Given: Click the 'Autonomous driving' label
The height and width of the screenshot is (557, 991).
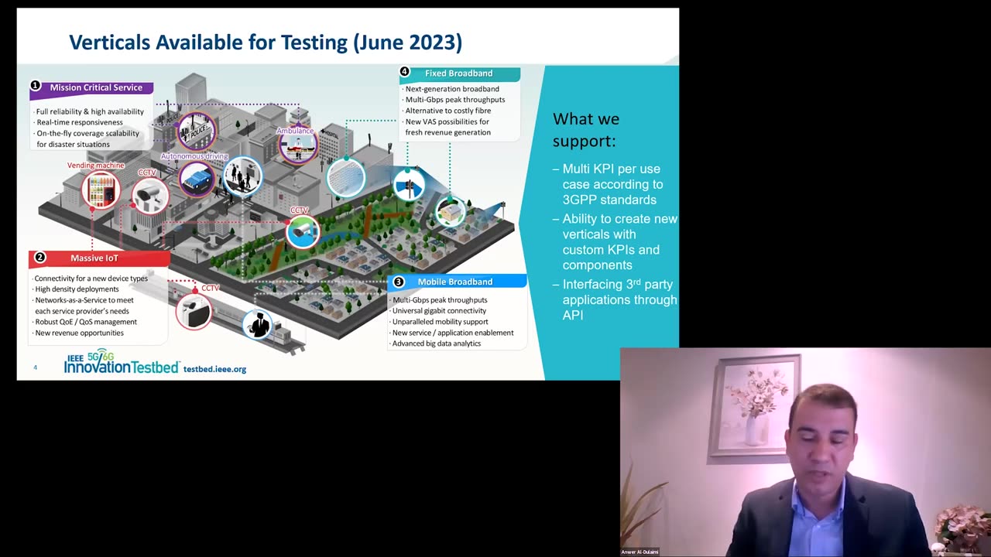Looking at the screenshot, I should point(194,156).
